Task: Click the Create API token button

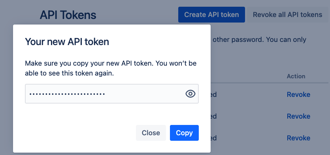Action: click(211, 15)
